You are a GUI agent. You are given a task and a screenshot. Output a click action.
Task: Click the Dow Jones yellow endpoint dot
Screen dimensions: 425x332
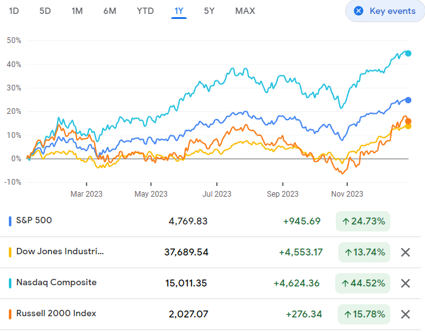(x=408, y=126)
